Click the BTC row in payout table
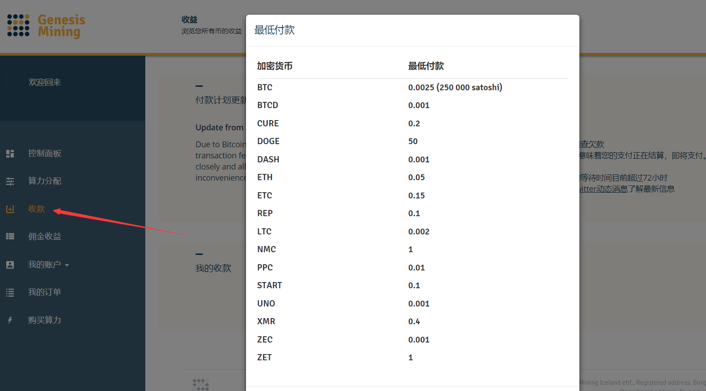The height and width of the screenshot is (391, 706). click(265, 88)
